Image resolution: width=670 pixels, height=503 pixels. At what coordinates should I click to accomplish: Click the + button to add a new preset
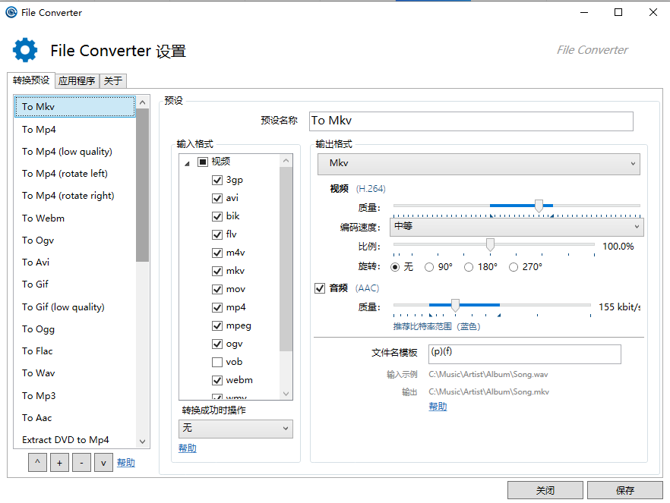[59, 462]
